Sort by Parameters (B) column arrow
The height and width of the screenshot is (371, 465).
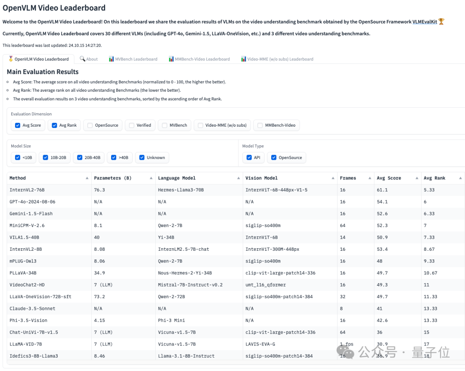click(151, 178)
